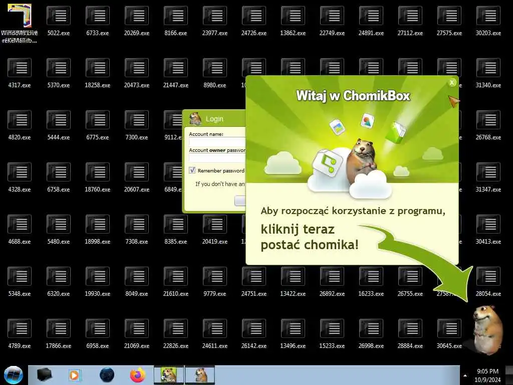
Task: Select the 6758.exe desktop icon
Action: coord(59,177)
